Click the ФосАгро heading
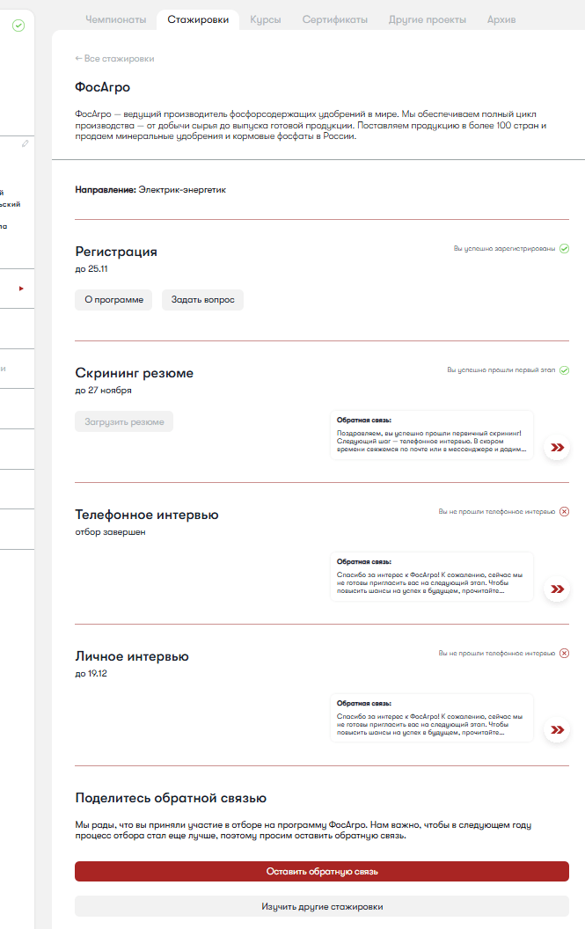This screenshot has height=929, width=585. [103, 87]
